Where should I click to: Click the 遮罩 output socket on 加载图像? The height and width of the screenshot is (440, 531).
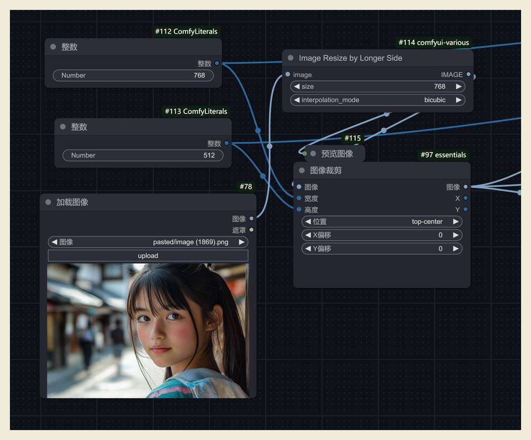coord(251,230)
